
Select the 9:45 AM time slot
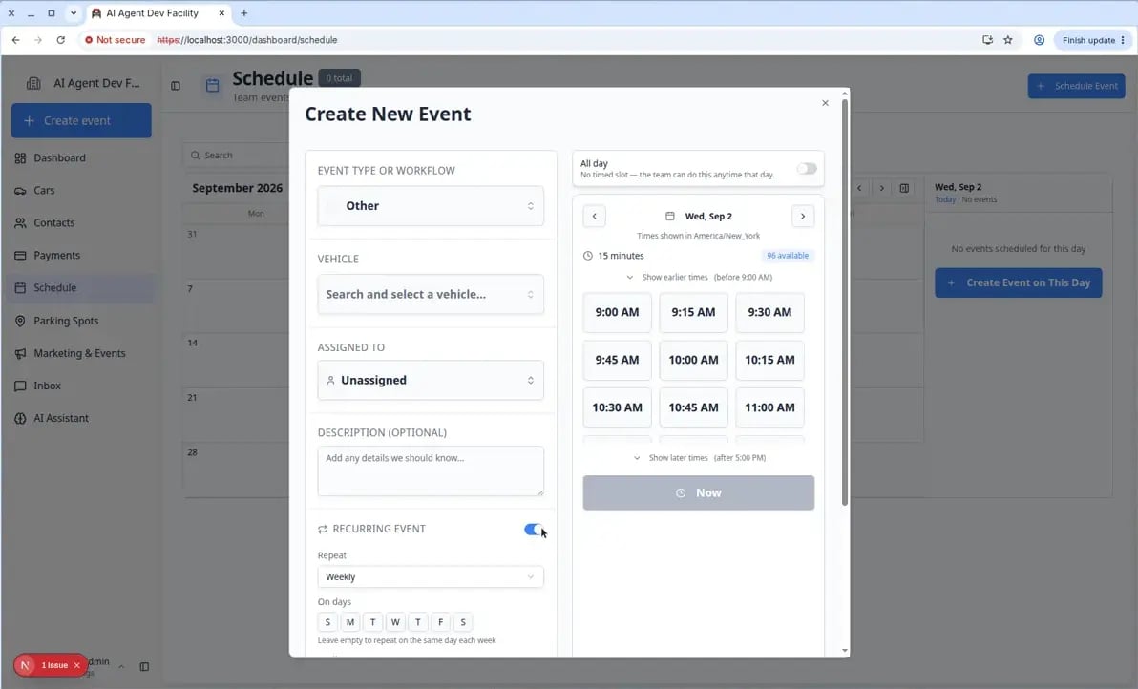tap(617, 361)
